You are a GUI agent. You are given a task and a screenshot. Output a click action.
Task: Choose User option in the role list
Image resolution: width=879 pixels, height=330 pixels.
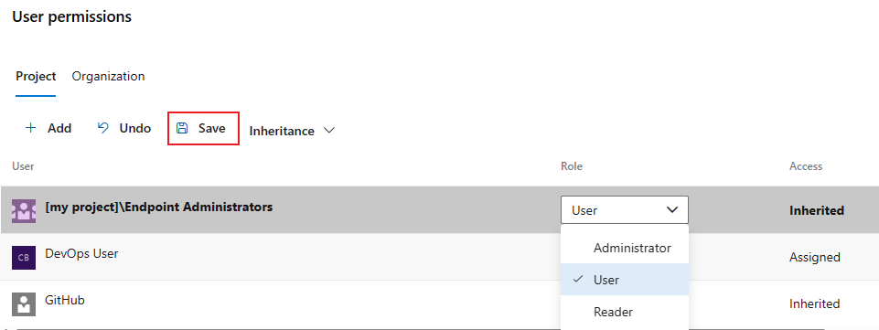(x=625, y=280)
